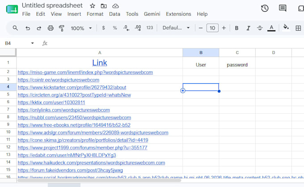Open the free-ebooks.net profile link

coord(74,125)
